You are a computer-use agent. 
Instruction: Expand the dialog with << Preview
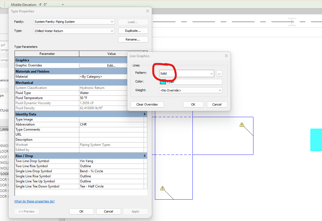pyautogui.click(x=27, y=211)
